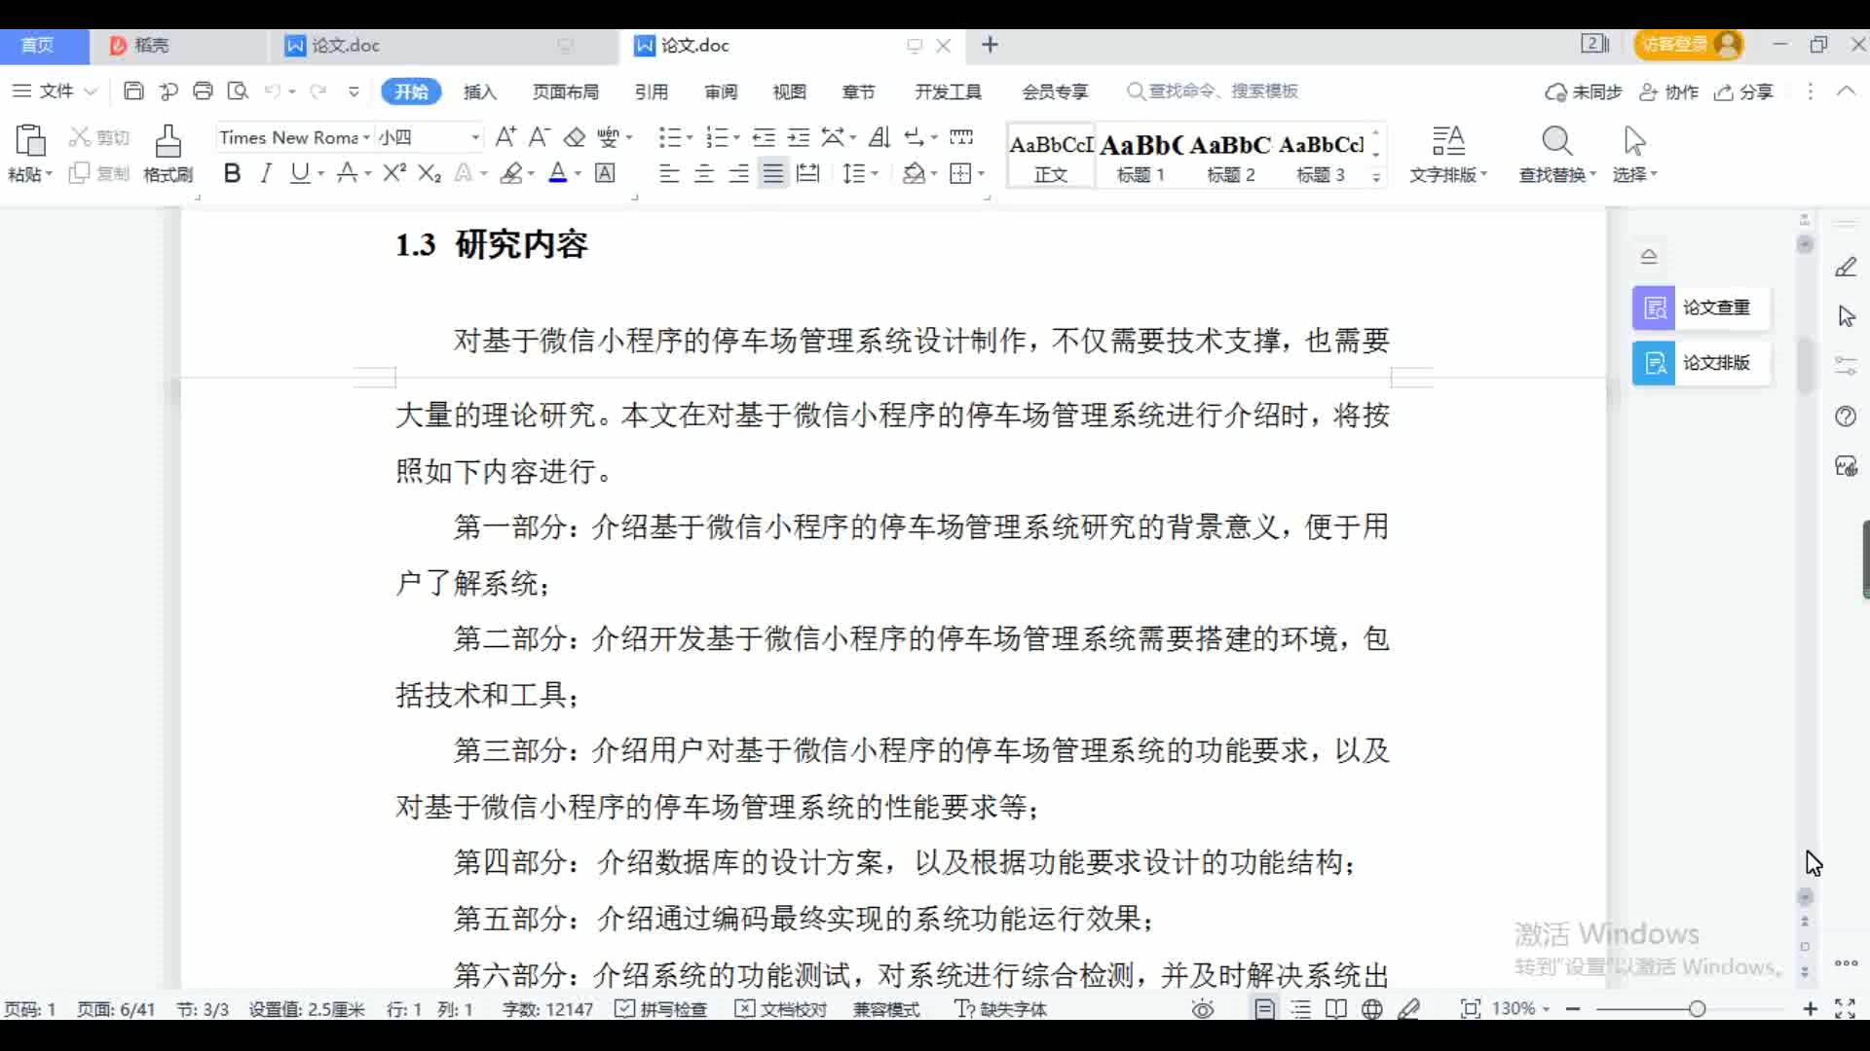This screenshot has height=1051, width=1870.
Task: Align text left
Action: click(669, 173)
